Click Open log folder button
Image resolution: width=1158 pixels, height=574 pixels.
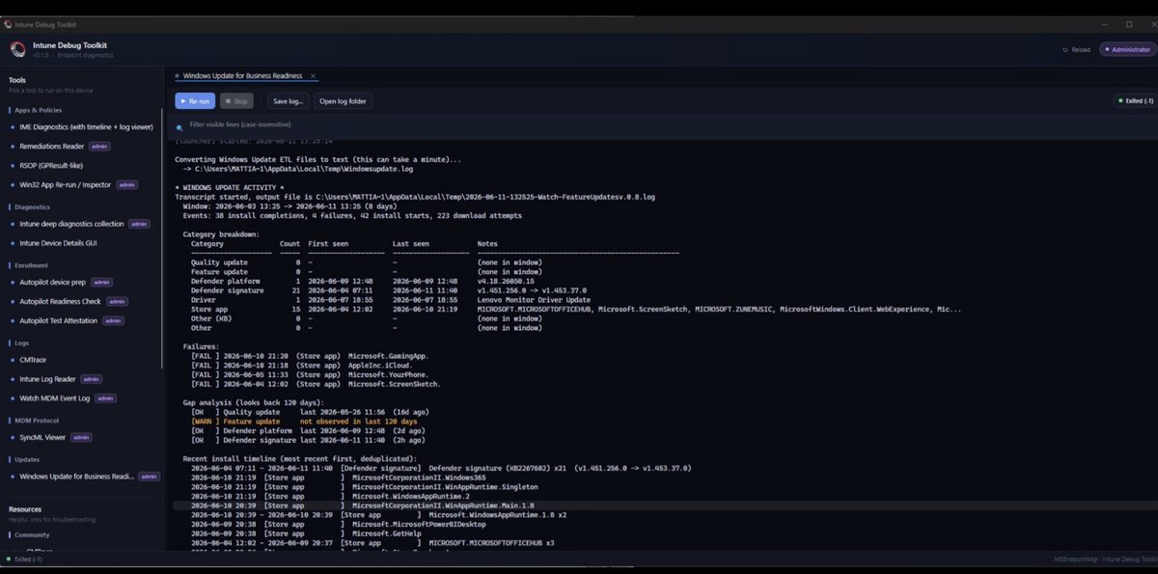(x=343, y=100)
